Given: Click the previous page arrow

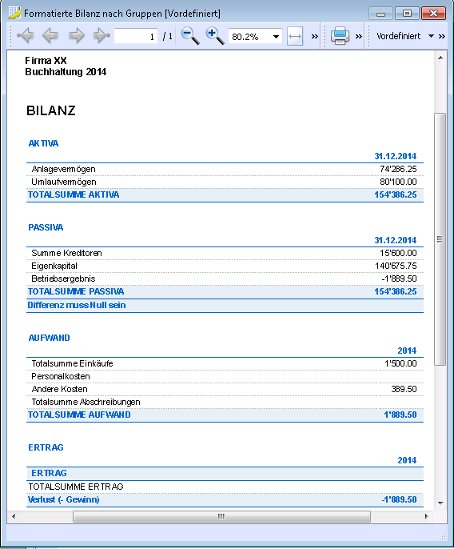Looking at the screenshot, I should [x=50, y=36].
